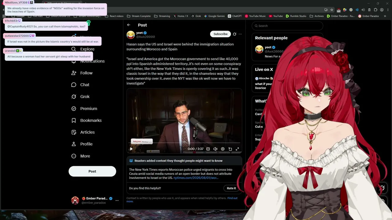Show more bookmarks with the chevron

click(x=385, y=16)
